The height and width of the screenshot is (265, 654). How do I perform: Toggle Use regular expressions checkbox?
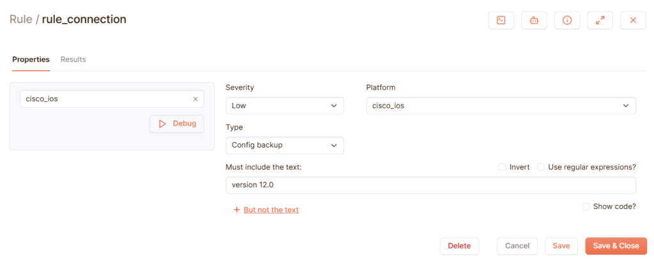tap(541, 167)
